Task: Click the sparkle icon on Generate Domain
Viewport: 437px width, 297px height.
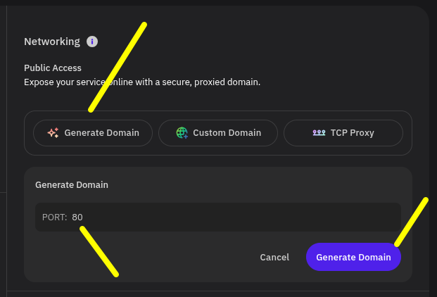Action: 53,133
